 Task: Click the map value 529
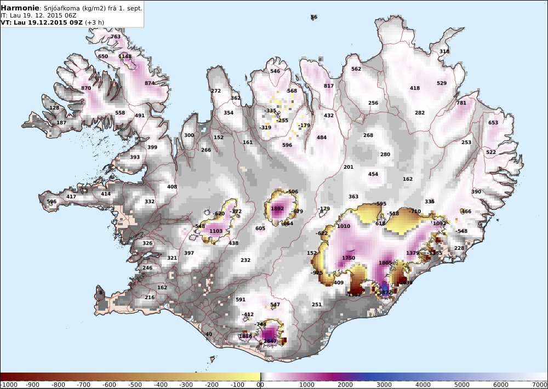pos(441,83)
